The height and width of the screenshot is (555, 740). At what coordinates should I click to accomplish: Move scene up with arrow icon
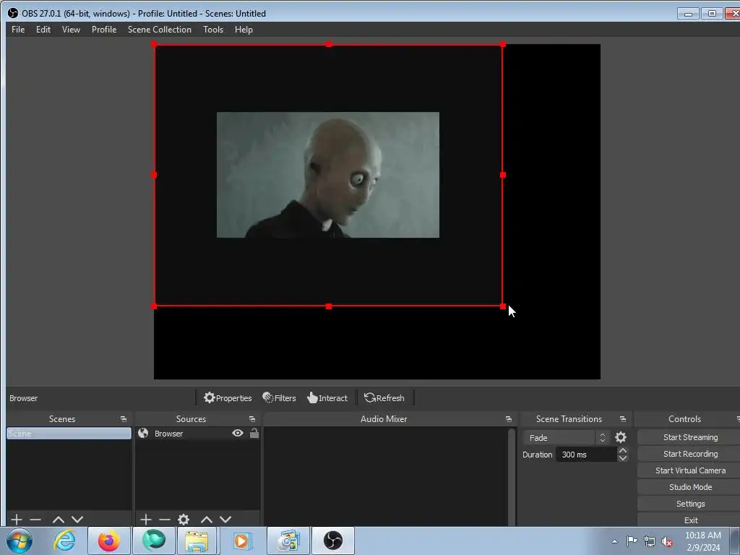(x=59, y=520)
